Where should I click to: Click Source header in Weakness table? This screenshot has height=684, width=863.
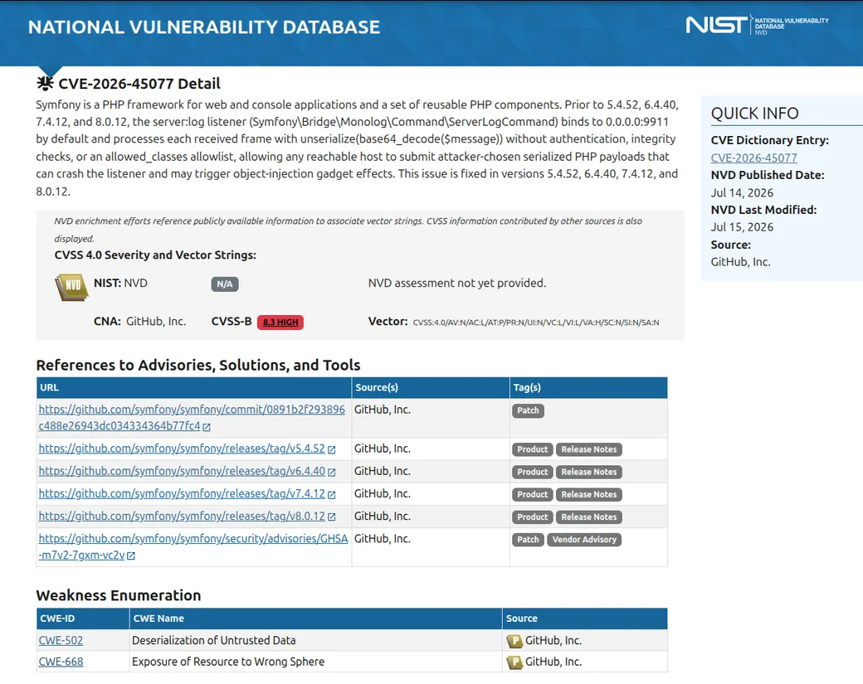[585, 619]
